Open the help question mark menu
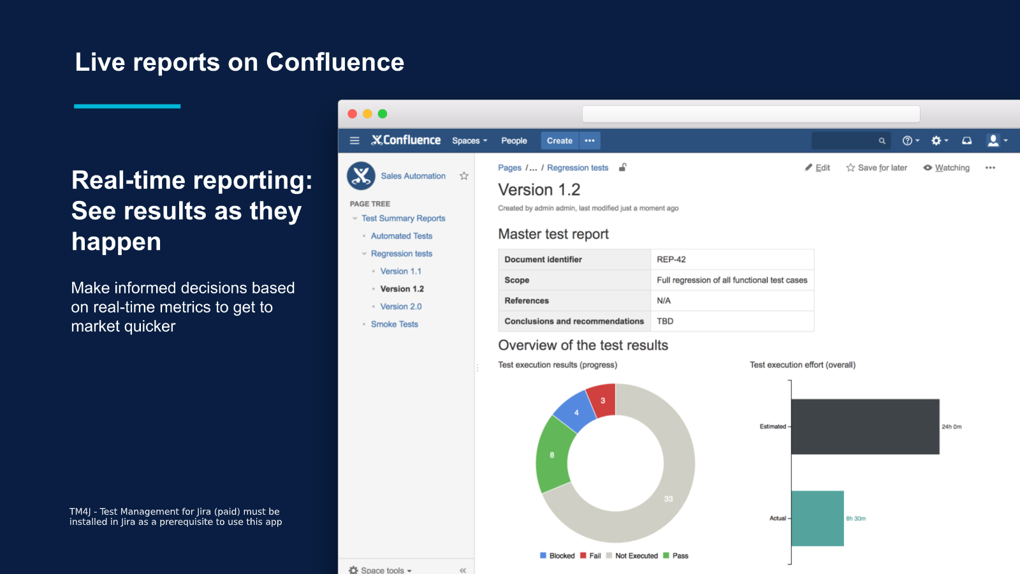 coord(908,140)
